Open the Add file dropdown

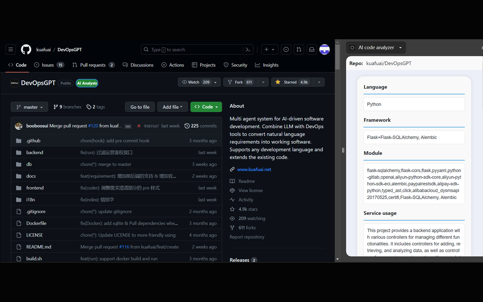point(172,107)
